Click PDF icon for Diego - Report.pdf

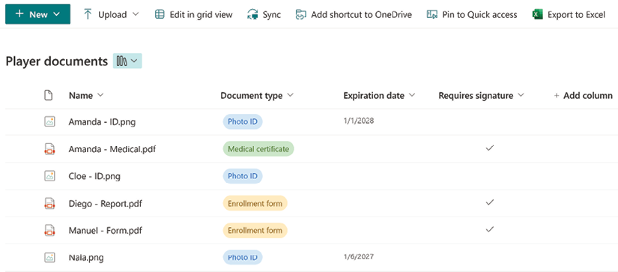49,203
